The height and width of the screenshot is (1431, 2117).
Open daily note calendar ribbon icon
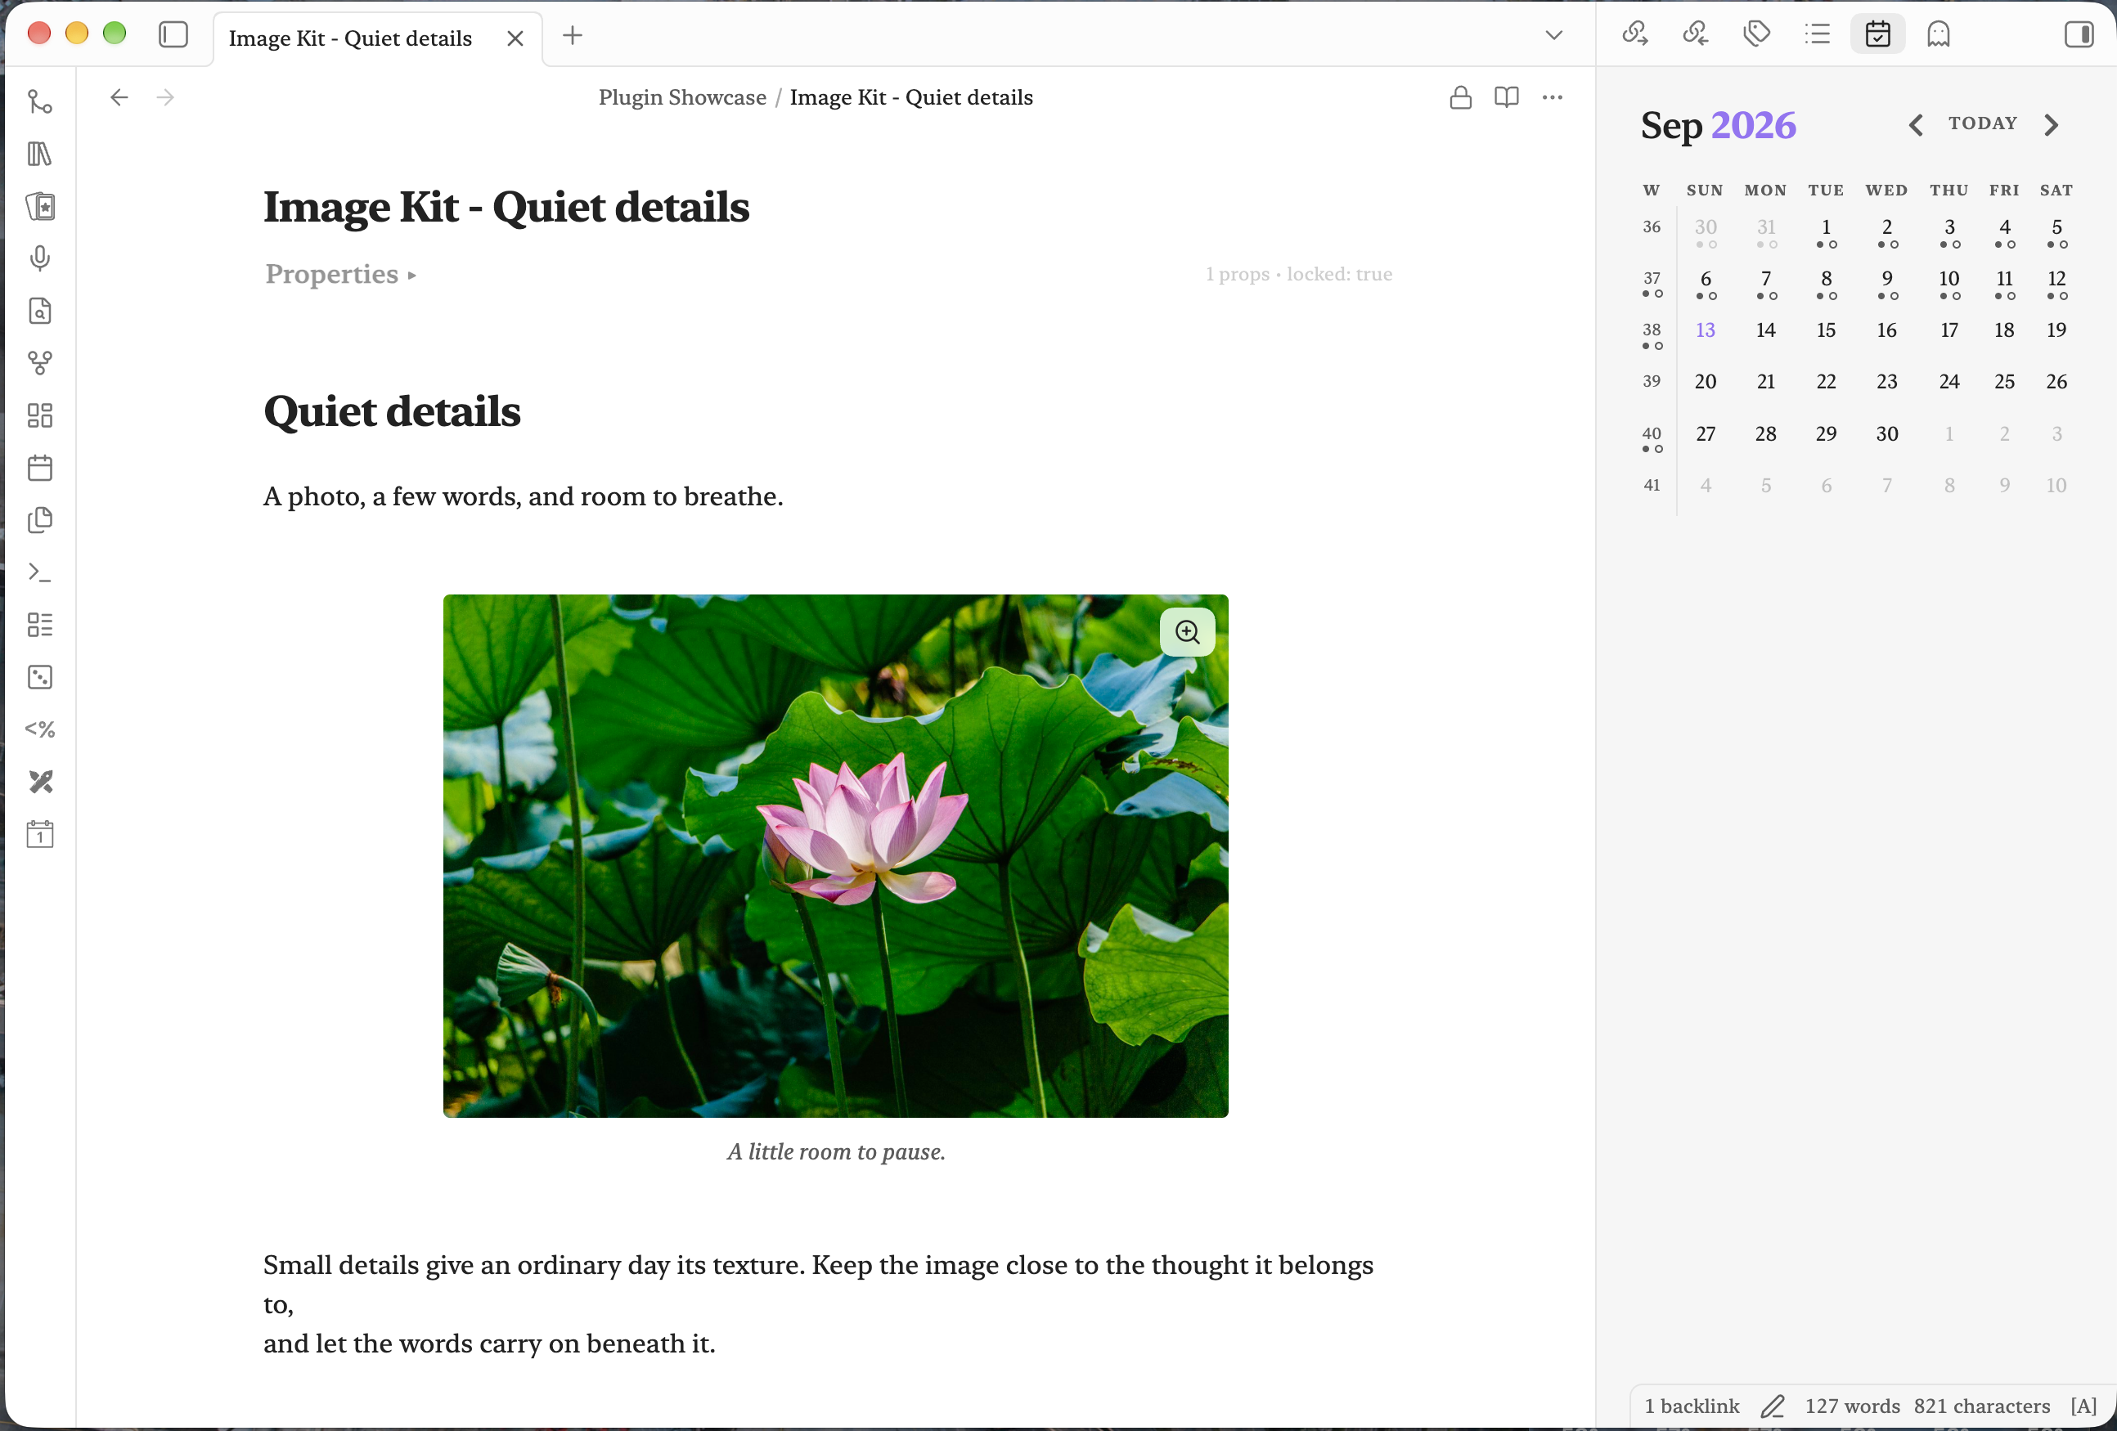click(x=40, y=469)
